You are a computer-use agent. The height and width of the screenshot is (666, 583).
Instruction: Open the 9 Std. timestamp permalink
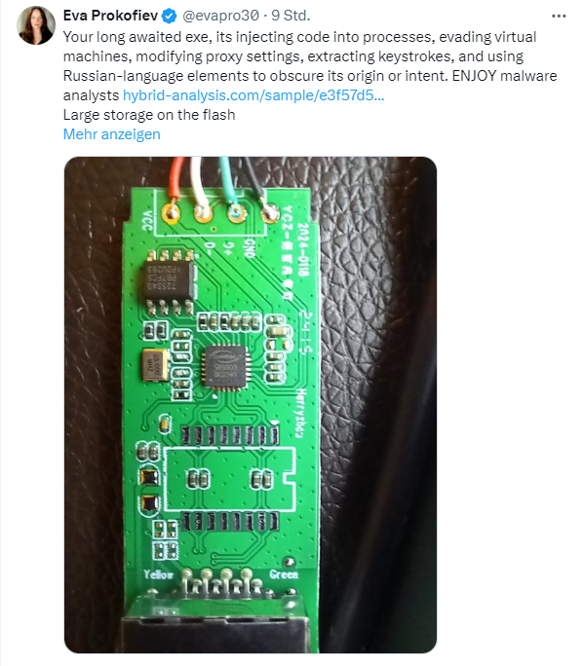291,16
